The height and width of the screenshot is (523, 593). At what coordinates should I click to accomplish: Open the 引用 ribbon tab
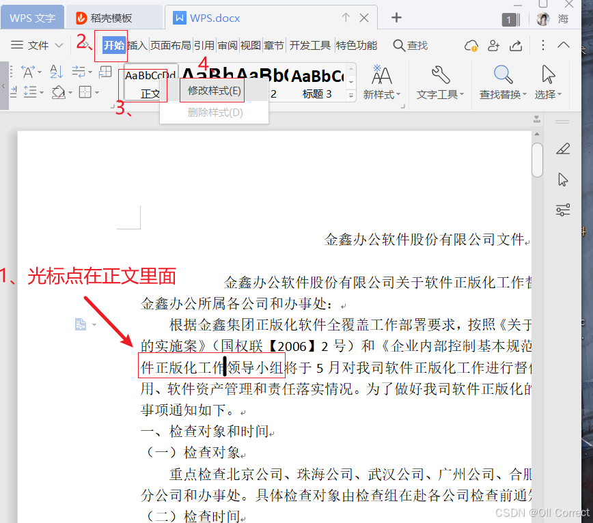pos(204,46)
